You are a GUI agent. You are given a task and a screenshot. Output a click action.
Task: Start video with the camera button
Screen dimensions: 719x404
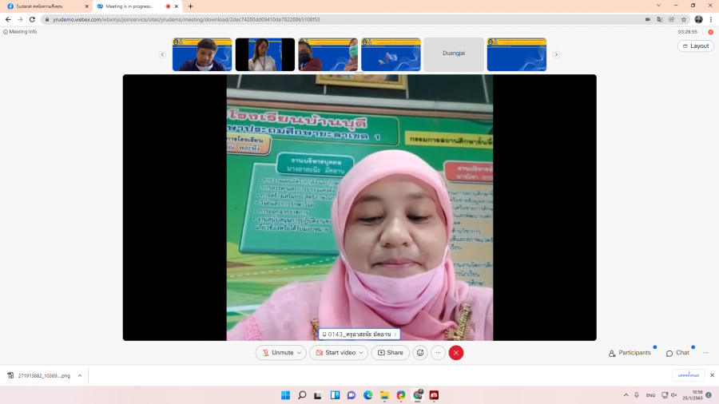(x=336, y=353)
